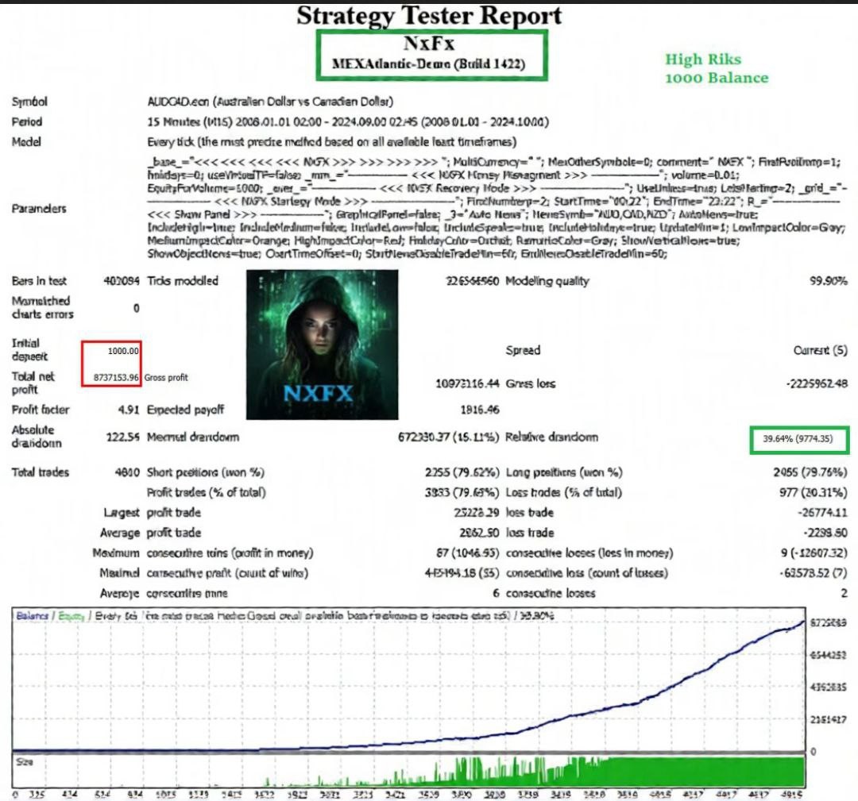Select the 977 (20.31%) loss trades value
The width and height of the screenshot is (858, 801).
click(x=814, y=492)
